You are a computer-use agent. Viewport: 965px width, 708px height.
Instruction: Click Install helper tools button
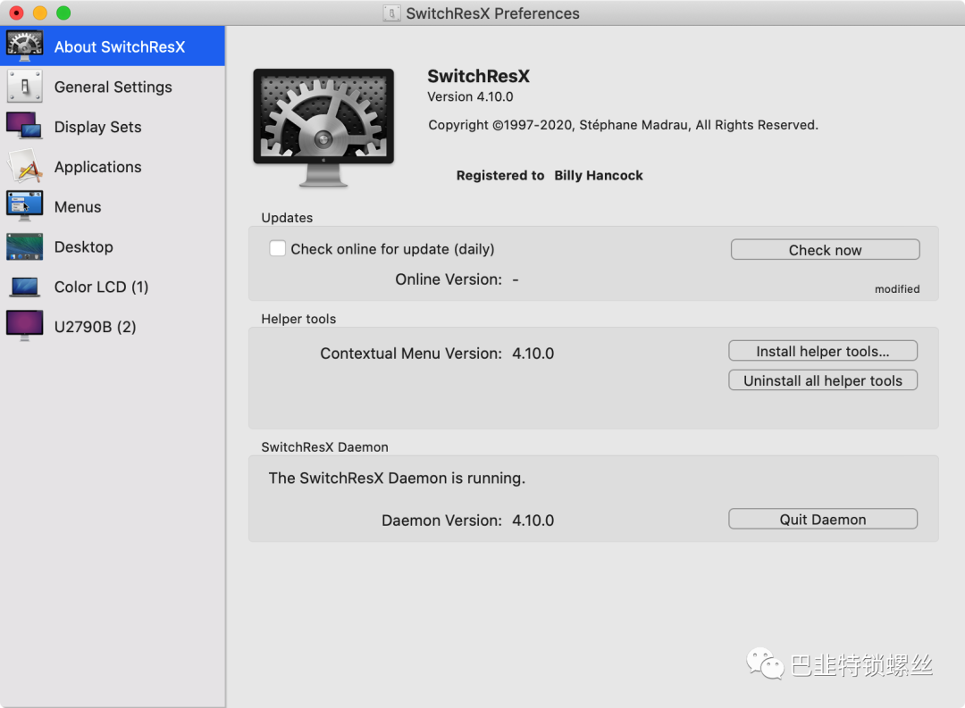[823, 351]
